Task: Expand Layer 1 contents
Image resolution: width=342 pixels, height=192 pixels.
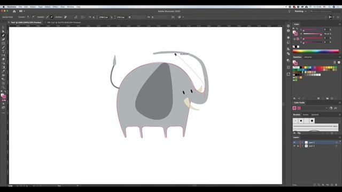Action: (302, 146)
